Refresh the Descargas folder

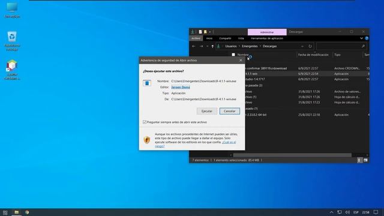coord(310,46)
